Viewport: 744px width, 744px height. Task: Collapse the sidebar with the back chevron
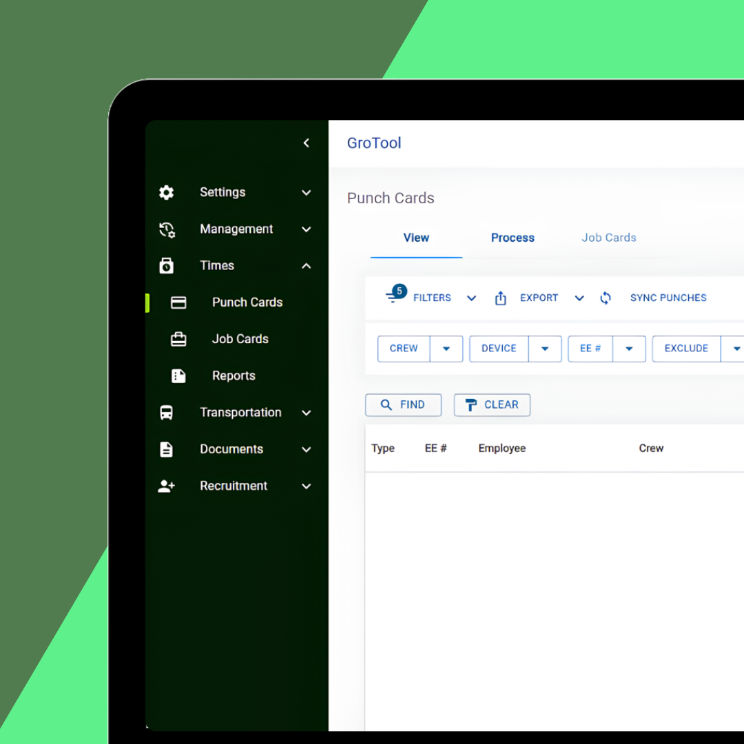307,143
